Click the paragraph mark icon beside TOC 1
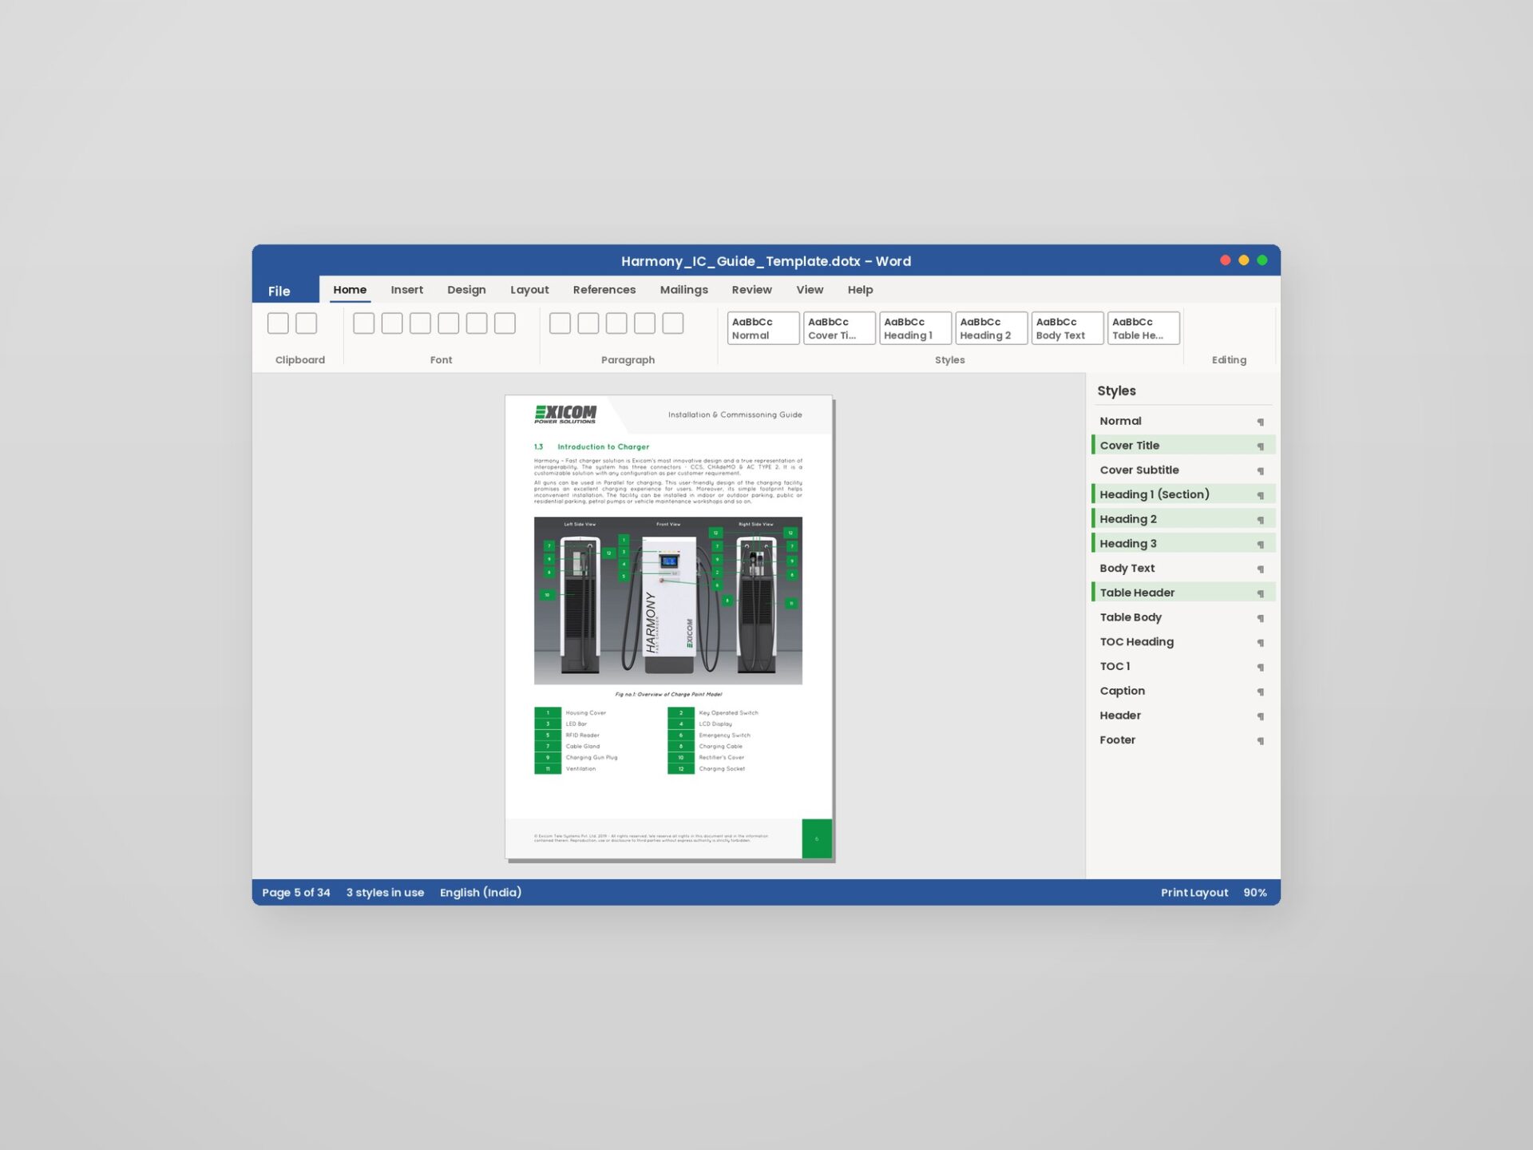This screenshot has width=1533, height=1150. point(1261,668)
